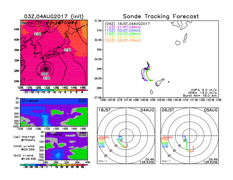The image size is (233, 180).
Task: Click the 'VUP= 6.0 m/s' value
Action: (x=204, y=90)
